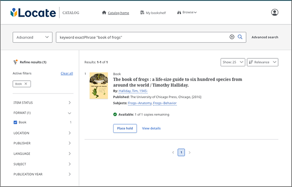Go to next results page arrow
This screenshot has width=292, height=187.
(190, 152)
